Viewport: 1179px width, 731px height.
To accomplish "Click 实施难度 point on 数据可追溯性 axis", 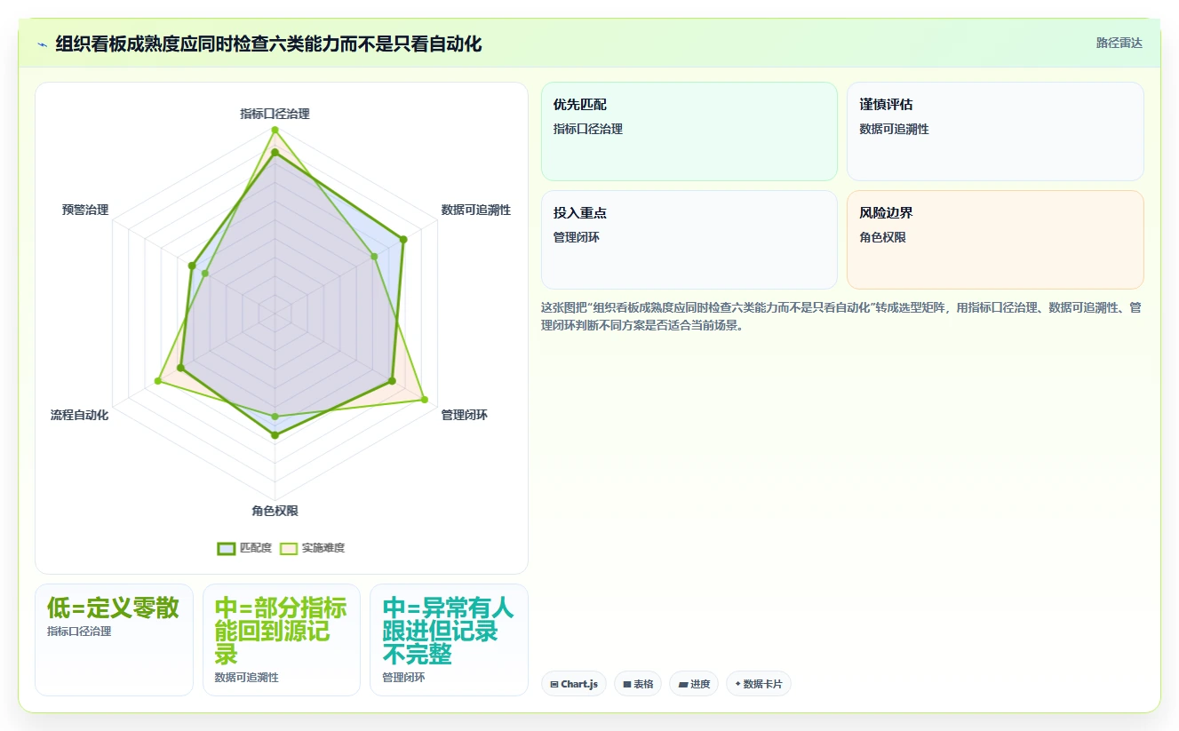I will [374, 257].
